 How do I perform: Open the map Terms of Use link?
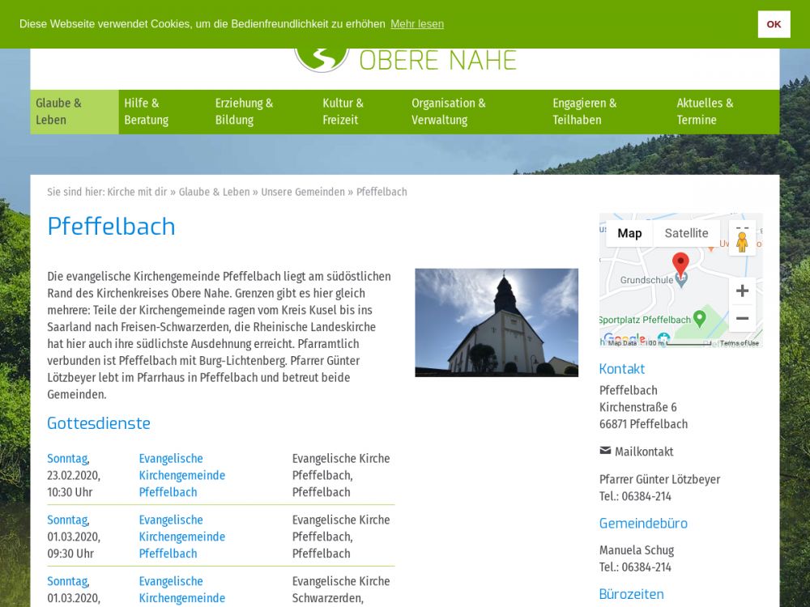739,343
